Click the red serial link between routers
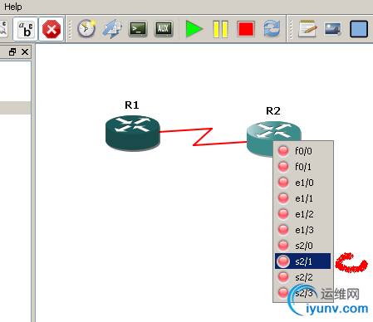The image size is (373, 322). coord(203,137)
